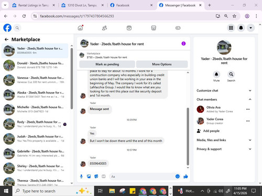Click the Add people link
Image resolution: width=262 pixels, height=196 pixels.
(211, 131)
